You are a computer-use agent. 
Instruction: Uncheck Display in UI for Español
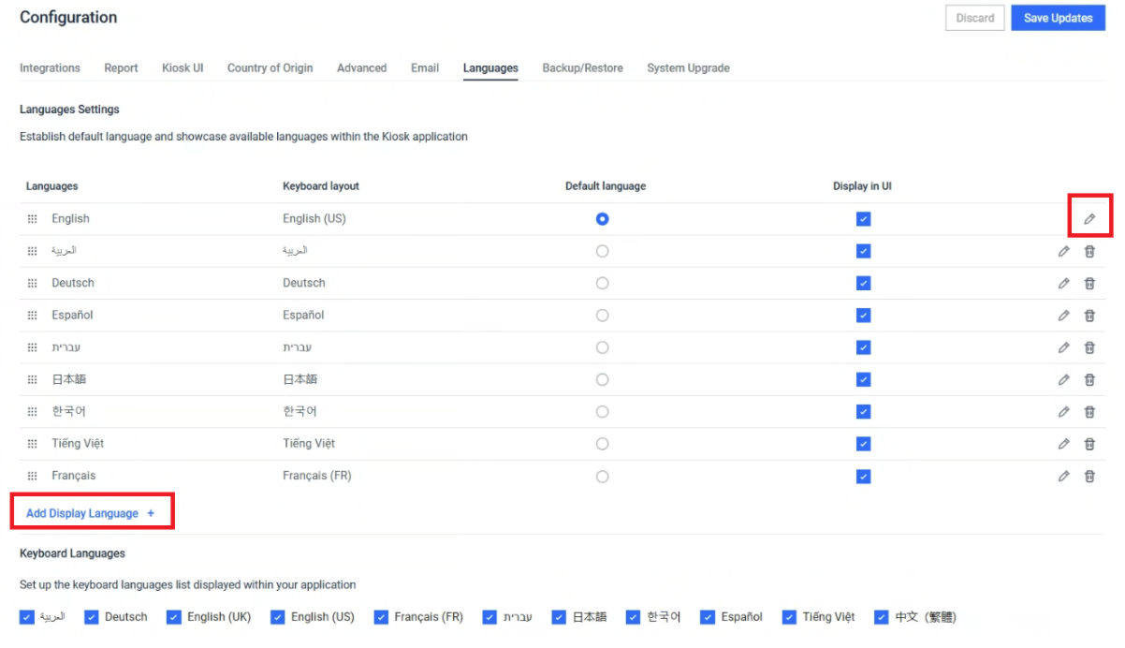pos(863,316)
